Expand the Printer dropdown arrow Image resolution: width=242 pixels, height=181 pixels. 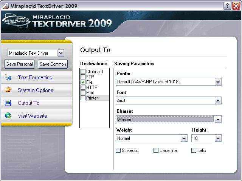[218, 82]
